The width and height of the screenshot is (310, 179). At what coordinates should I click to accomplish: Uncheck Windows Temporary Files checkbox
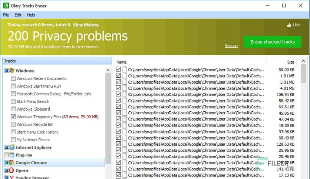click(13, 117)
